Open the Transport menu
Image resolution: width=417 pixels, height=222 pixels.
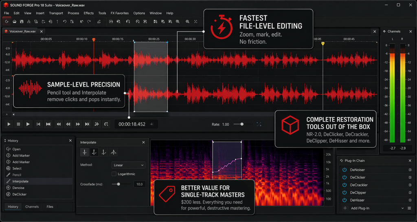pyautogui.click(x=56, y=13)
